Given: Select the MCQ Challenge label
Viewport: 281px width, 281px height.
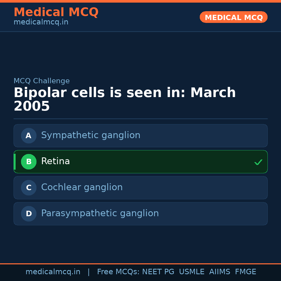Looking at the screenshot, I should tap(42, 81).
